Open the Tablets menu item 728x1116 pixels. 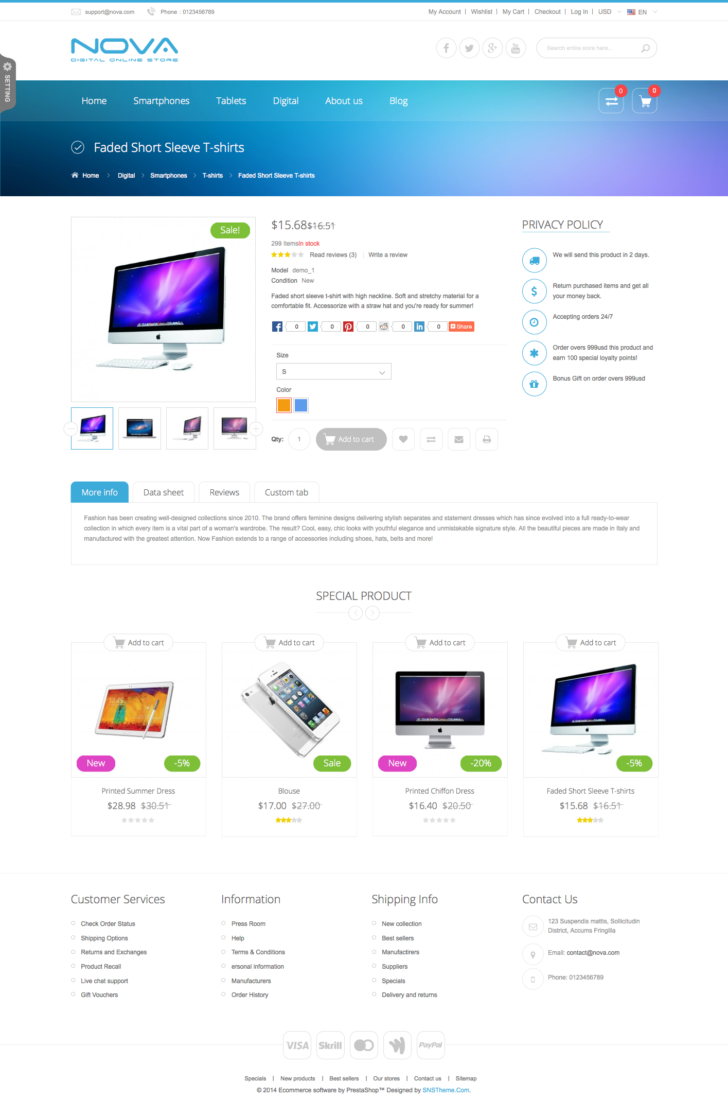click(231, 101)
